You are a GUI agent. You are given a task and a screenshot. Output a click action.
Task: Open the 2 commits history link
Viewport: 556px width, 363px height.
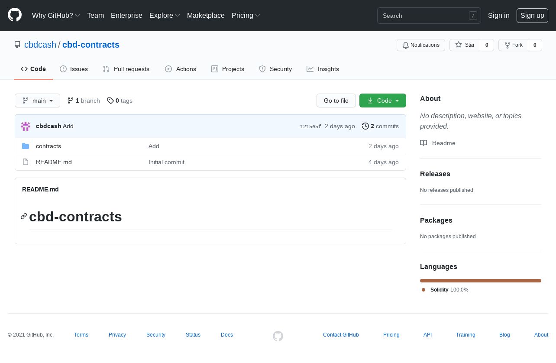tap(380, 126)
